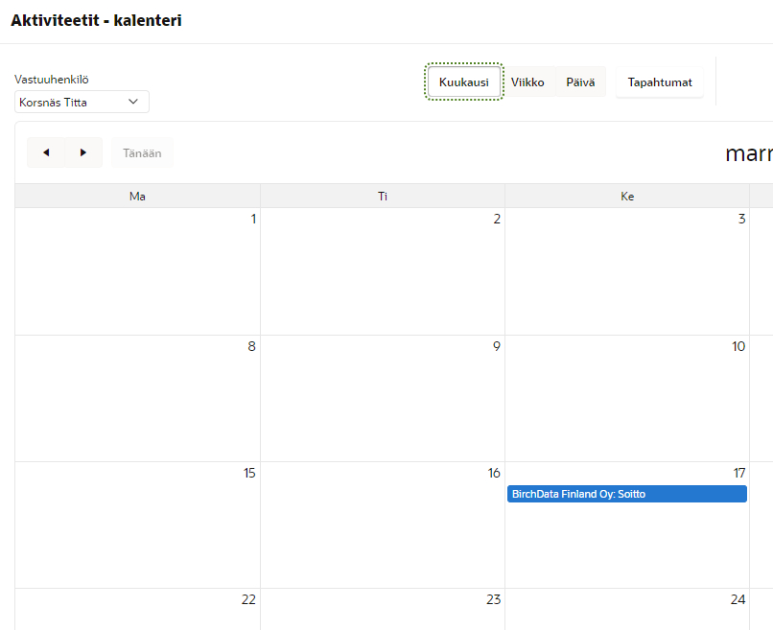Screen dimensions: 773x630
Task: Click the month title heading
Action: coord(748,153)
